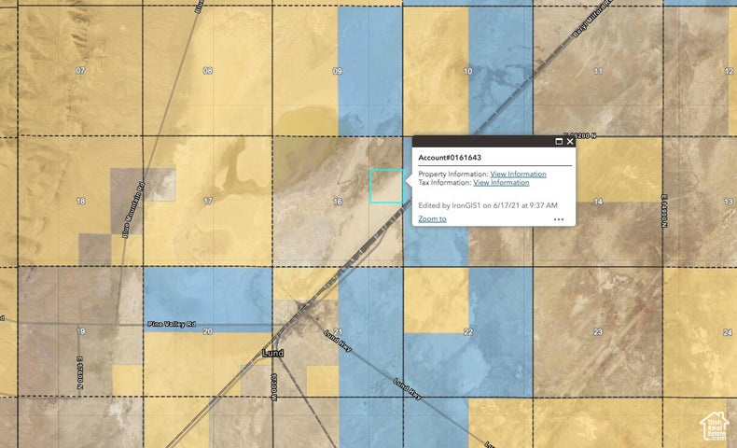The height and width of the screenshot is (448, 737).
Task: Open Tax Information View Information link
Action: 501,182
